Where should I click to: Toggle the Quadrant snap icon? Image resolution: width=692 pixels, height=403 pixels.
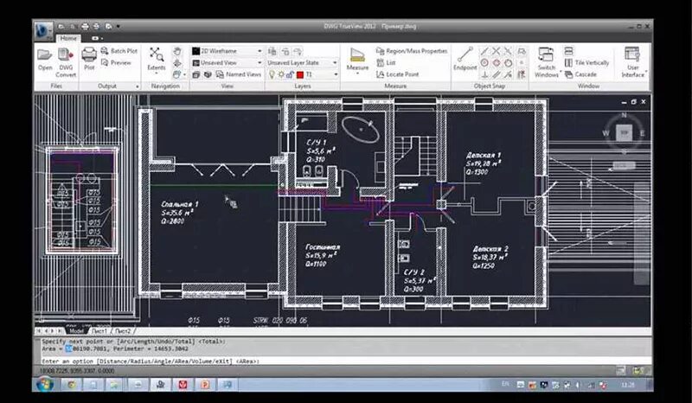[497, 62]
